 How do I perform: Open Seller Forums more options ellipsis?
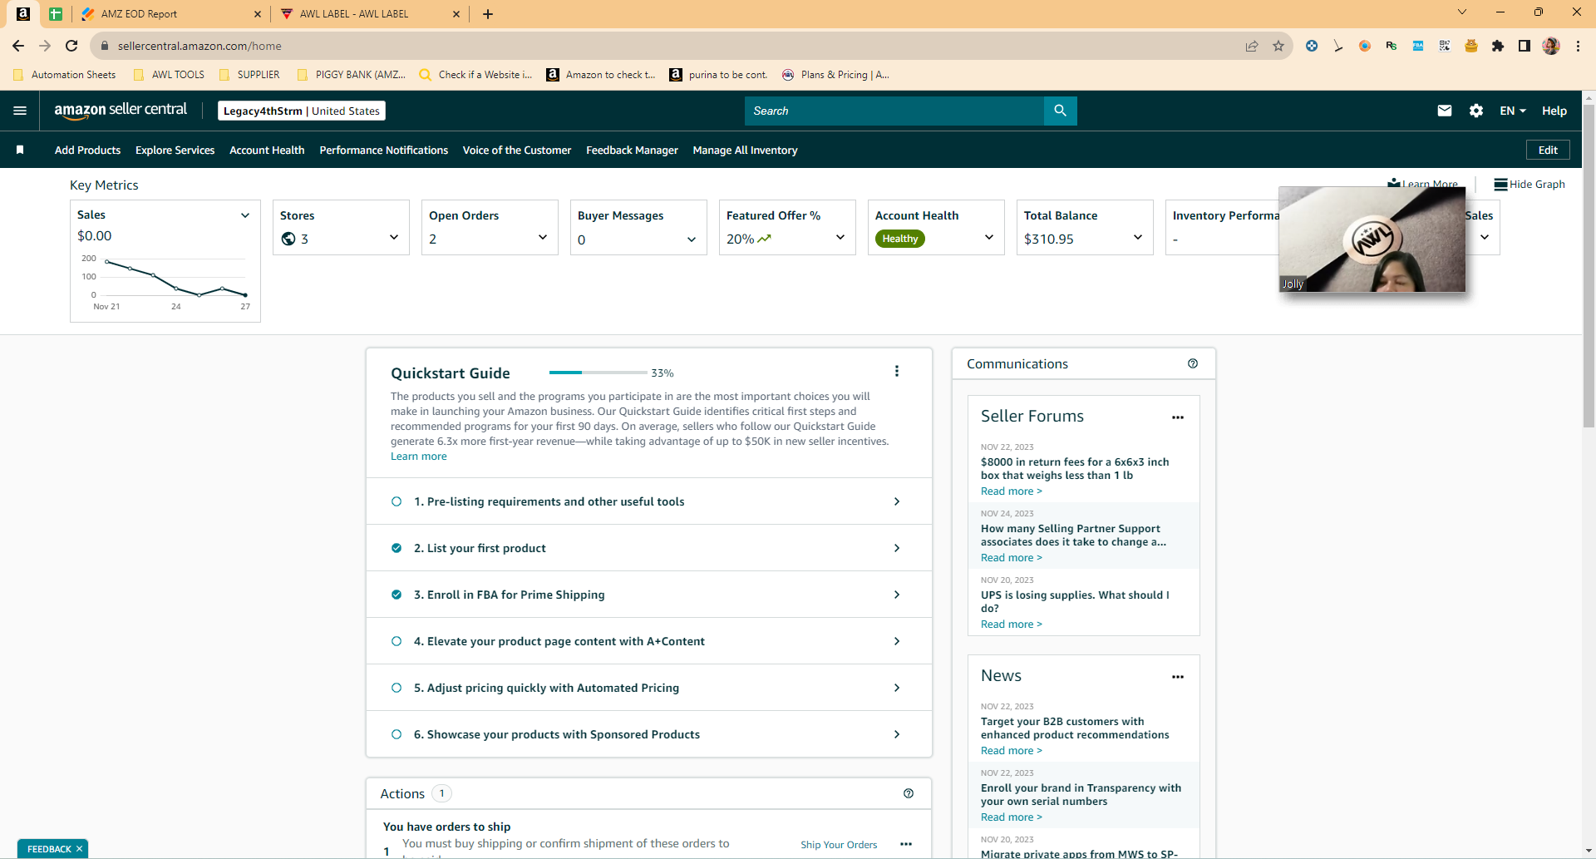[1178, 417]
